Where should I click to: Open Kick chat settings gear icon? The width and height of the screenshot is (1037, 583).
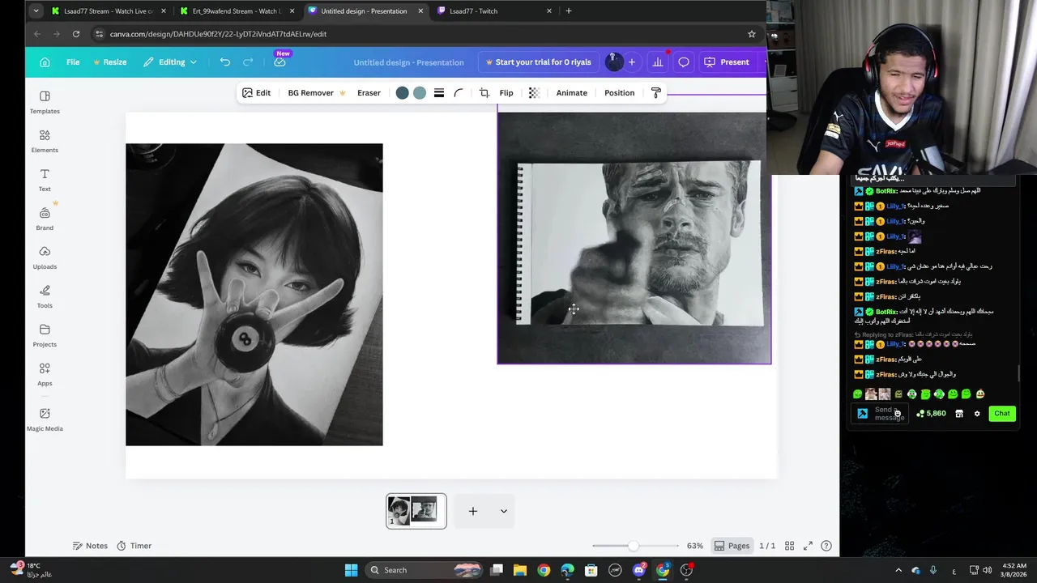[977, 414]
